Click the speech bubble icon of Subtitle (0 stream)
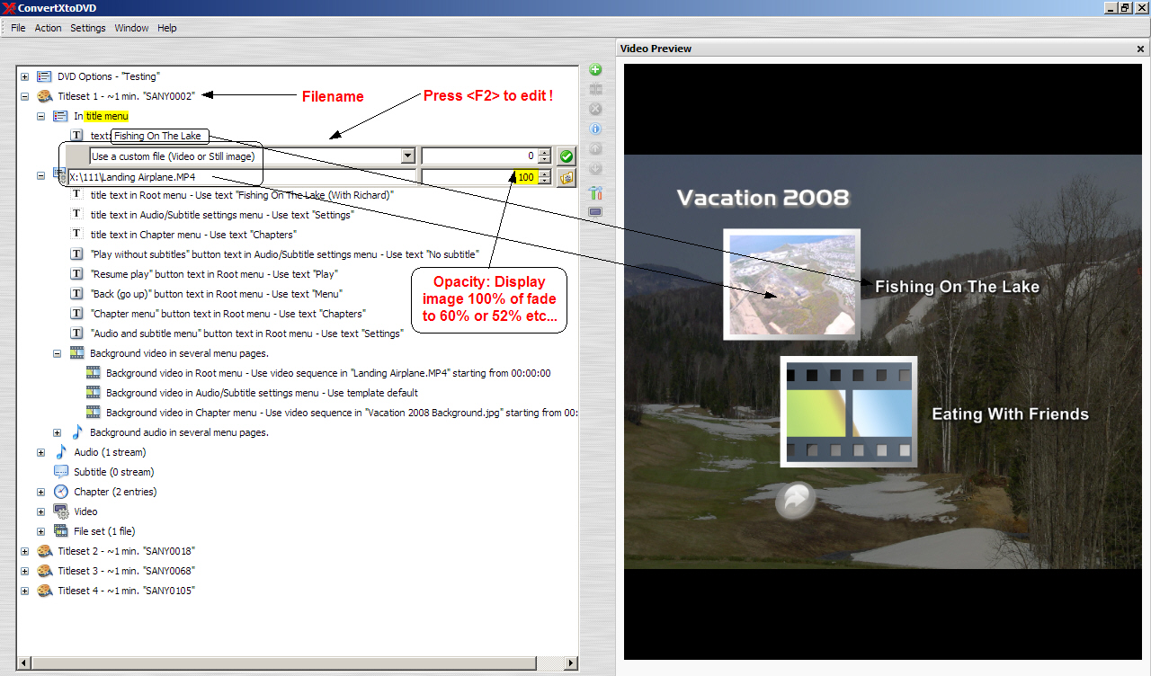The image size is (1151, 676). coord(61,472)
